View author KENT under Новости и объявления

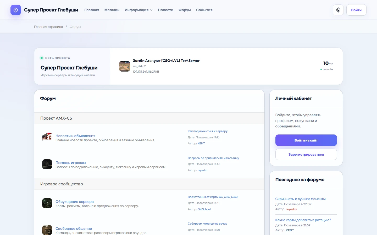click(201, 143)
